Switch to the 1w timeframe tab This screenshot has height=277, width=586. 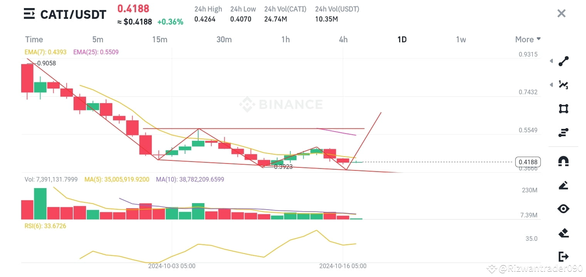point(461,39)
